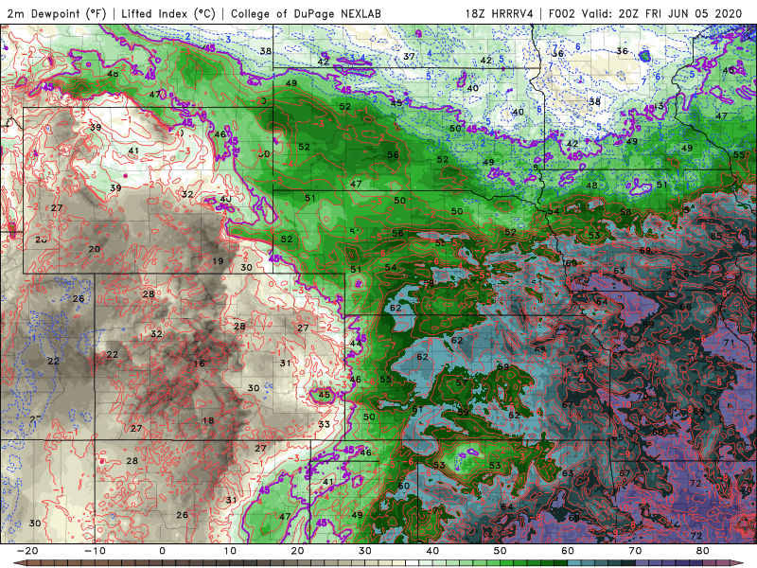Click the 30 label under the colorbar
This screenshot has width=757, height=568.
coord(365,551)
